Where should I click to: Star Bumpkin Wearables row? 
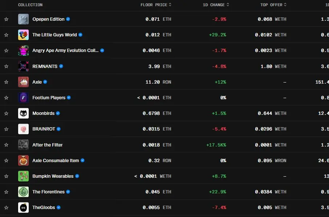[6, 176]
